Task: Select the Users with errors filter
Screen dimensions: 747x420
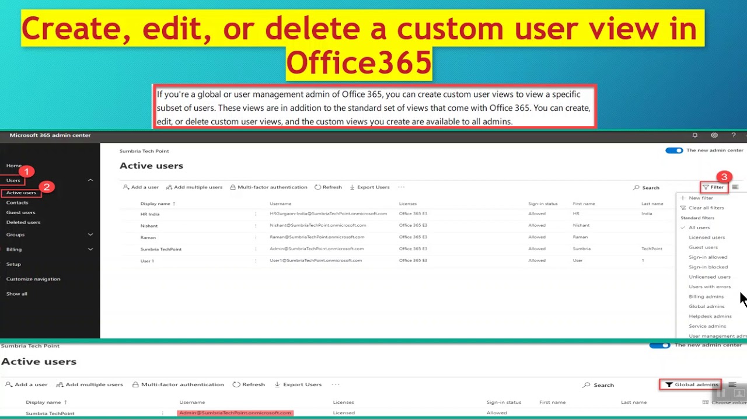Action: coord(710,287)
